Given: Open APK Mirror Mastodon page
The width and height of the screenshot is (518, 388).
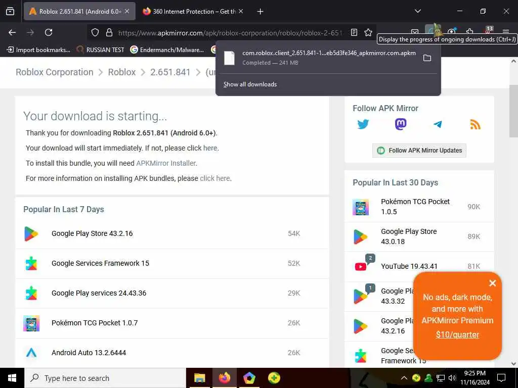Looking at the screenshot, I should click(401, 124).
